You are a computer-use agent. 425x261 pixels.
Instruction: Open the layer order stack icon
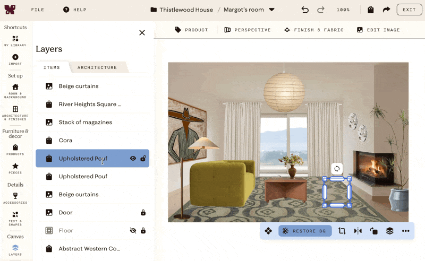pyautogui.click(x=389, y=231)
